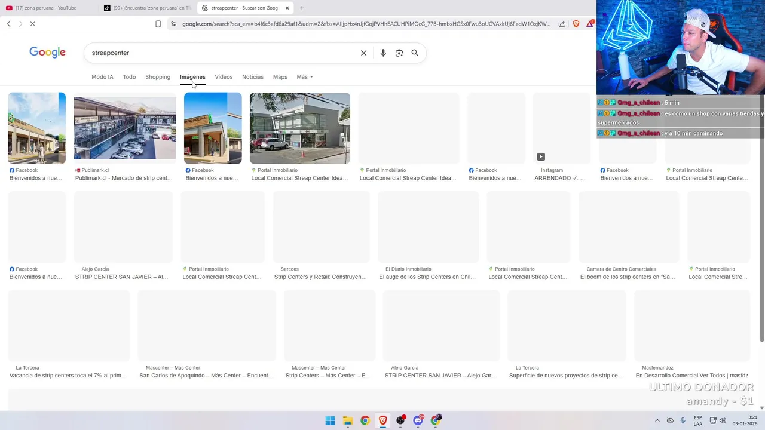Switch to the TikTok zona peruana tab
The image size is (765, 430).
point(146,8)
